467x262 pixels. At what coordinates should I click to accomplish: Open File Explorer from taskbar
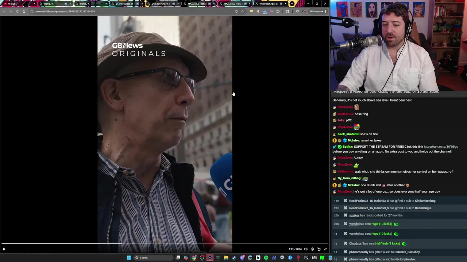pyautogui.click(x=226, y=258)
